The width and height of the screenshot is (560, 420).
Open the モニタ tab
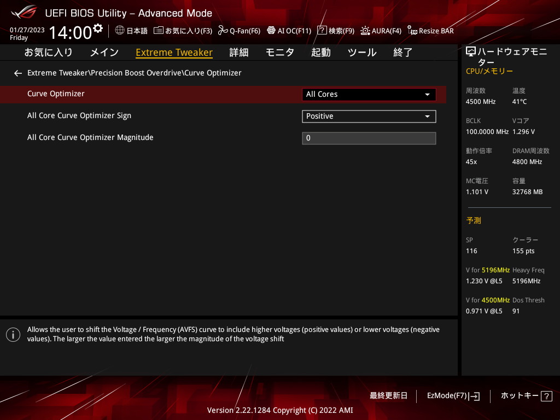[x=279, y=52]
